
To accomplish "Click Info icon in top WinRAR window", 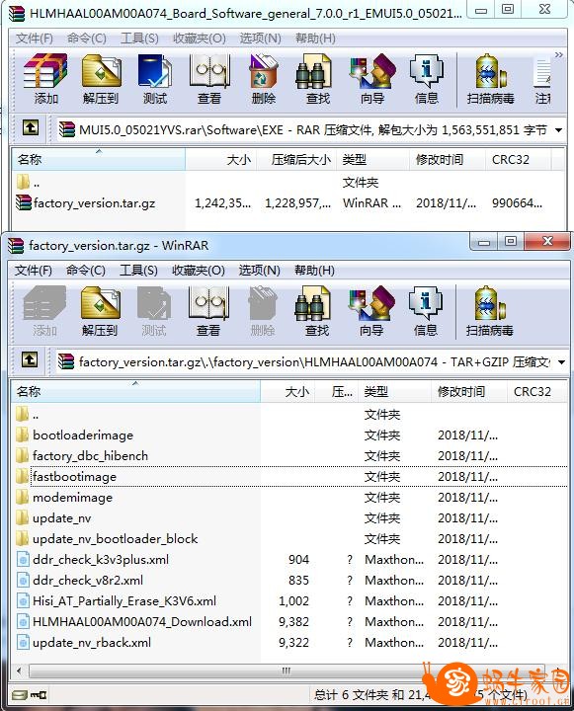I will (x=427, y=79).
